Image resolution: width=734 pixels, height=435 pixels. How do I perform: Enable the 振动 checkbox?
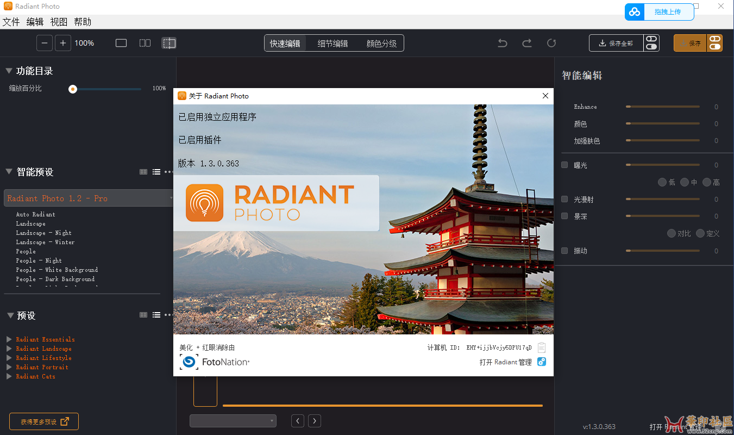[564, 251]
